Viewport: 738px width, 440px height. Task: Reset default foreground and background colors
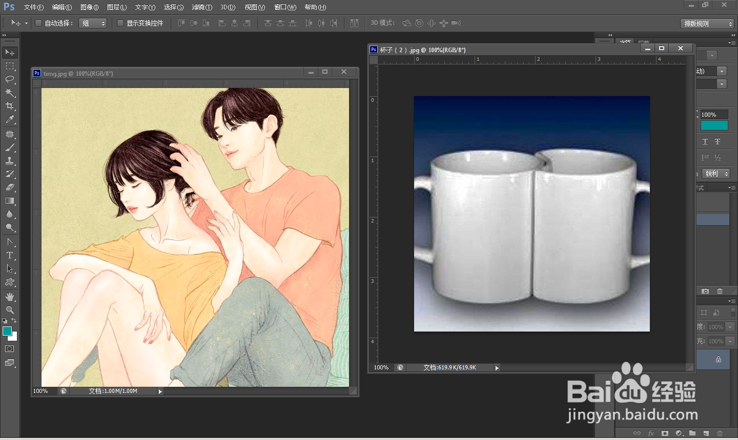[5, 321]
